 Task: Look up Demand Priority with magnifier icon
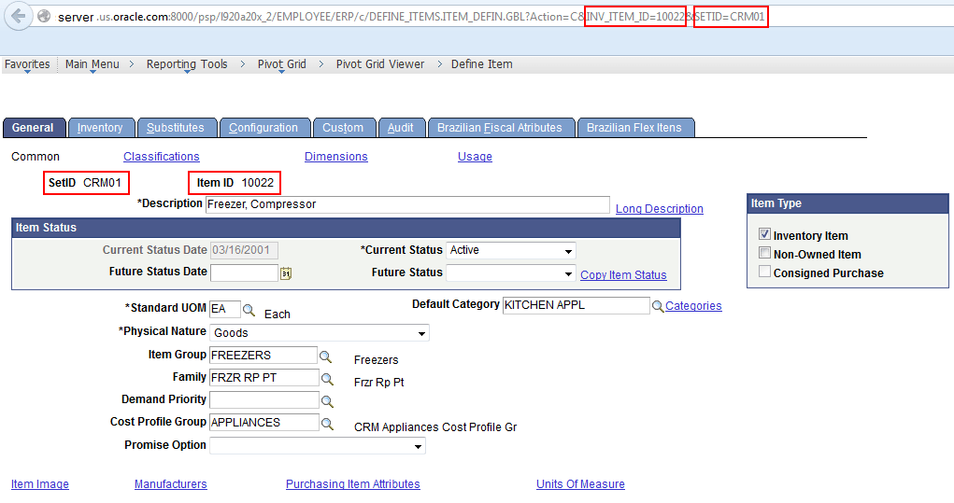327,401
